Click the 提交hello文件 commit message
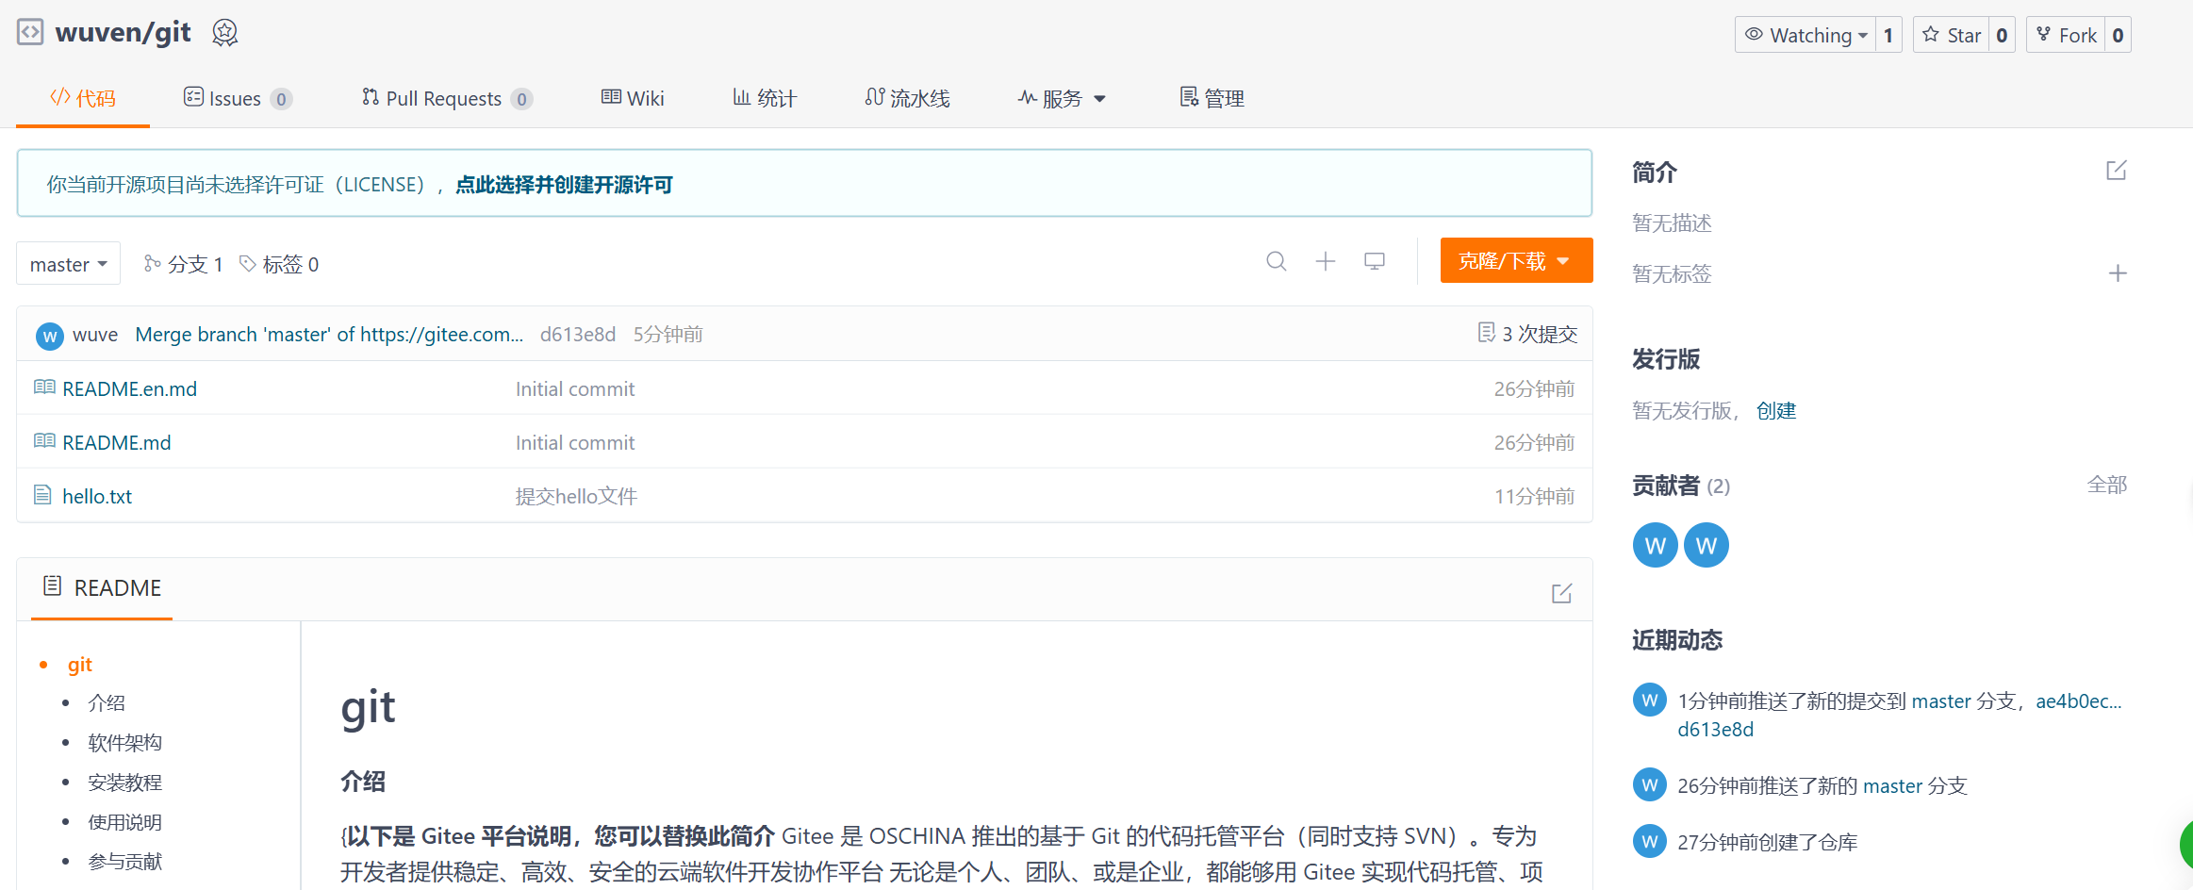 pyautogui.click(x=576, y=496)
